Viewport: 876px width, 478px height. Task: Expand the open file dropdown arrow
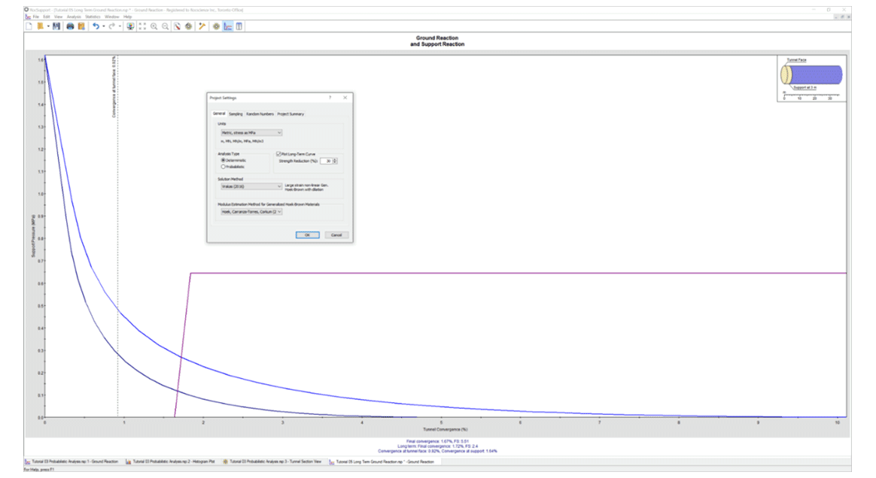pyautogui.click(x=48, y=26)
